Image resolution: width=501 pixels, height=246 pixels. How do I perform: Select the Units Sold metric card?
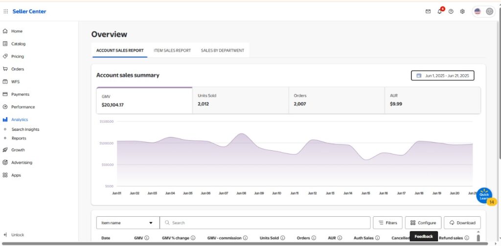pos(240,101)
